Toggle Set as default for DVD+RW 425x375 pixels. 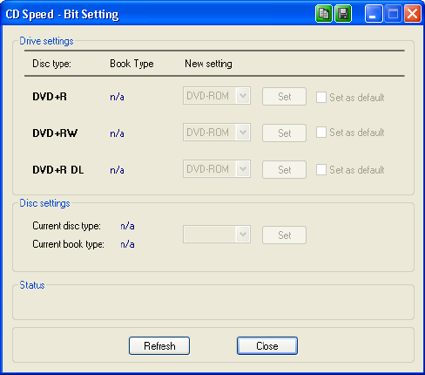[321, 133]
